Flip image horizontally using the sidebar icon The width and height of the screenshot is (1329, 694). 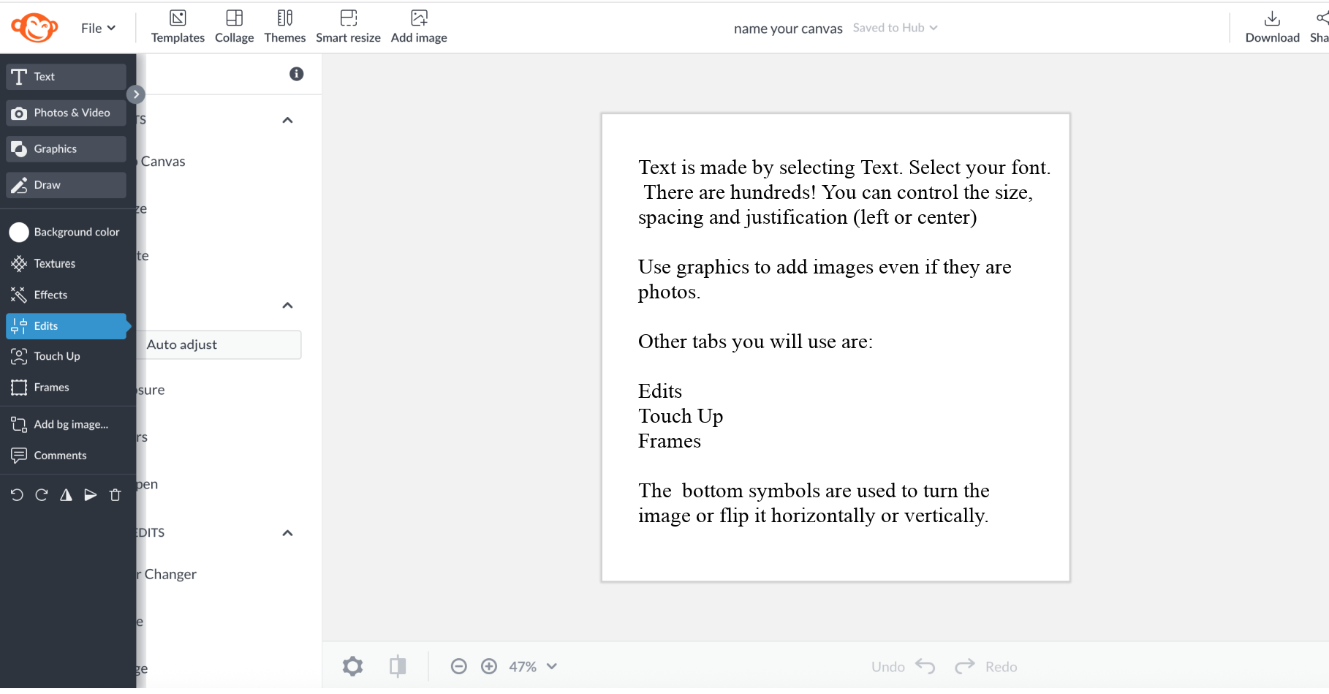pos(66,495)
